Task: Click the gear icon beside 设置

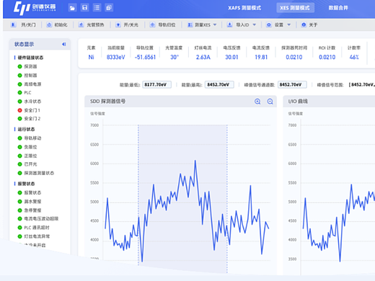Action: 269,24
